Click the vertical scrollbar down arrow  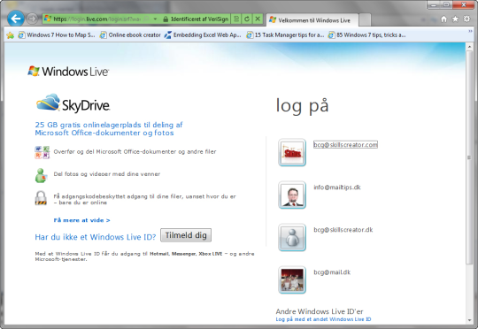tap(469, 320)
